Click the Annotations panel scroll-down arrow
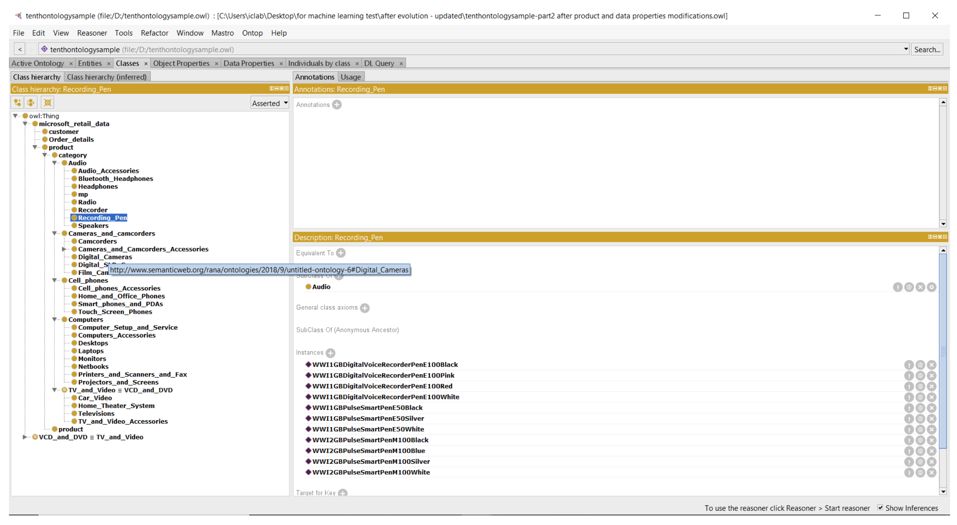The height and width of the screenshot is (525, 957). click(942, 224)
